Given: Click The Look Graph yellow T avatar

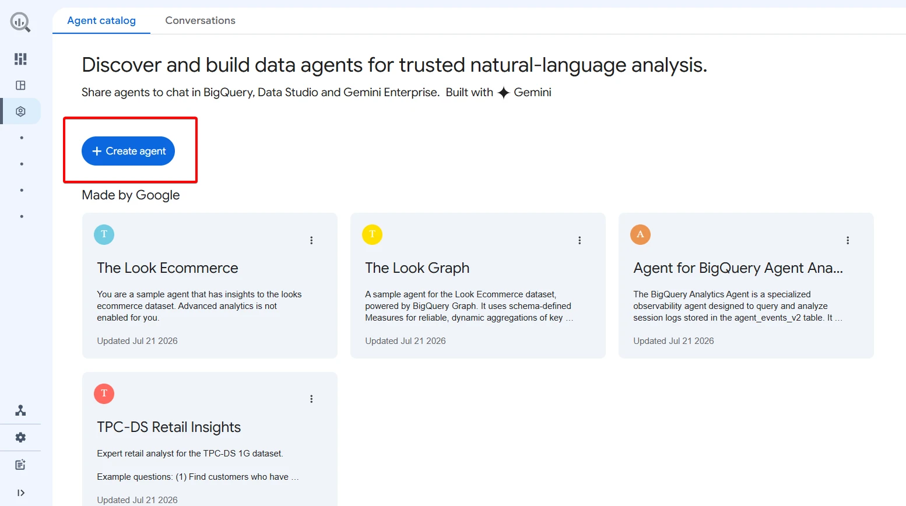Looking at the screenshot, I should click(372, 234).
